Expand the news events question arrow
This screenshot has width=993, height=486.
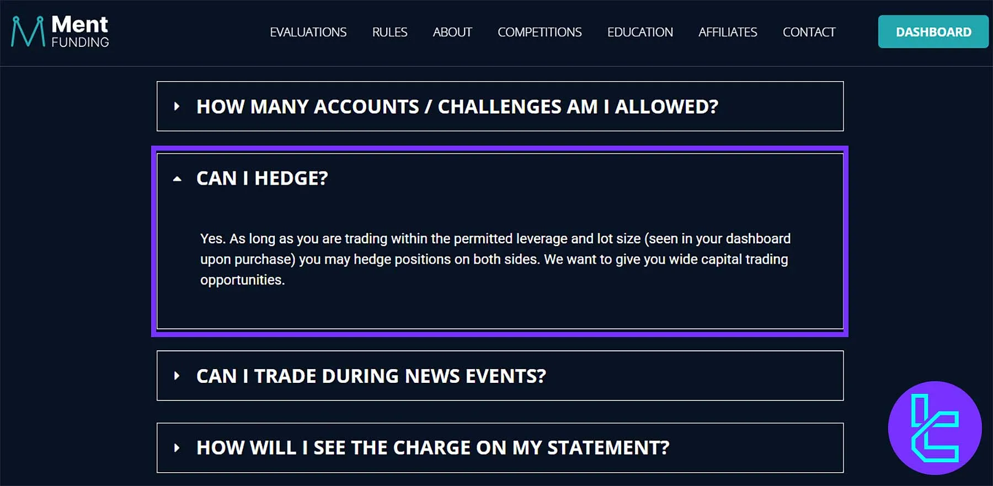coord(177,376)
